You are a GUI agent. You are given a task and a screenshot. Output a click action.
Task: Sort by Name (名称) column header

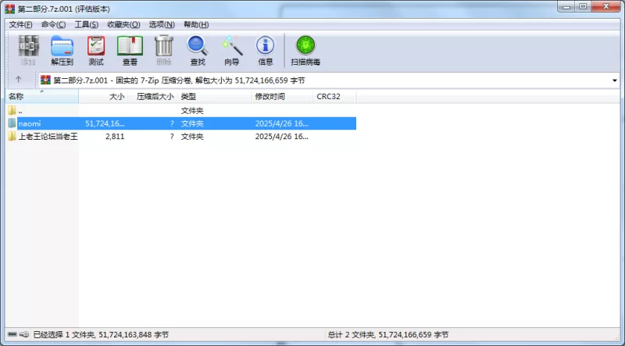(42, 97)
